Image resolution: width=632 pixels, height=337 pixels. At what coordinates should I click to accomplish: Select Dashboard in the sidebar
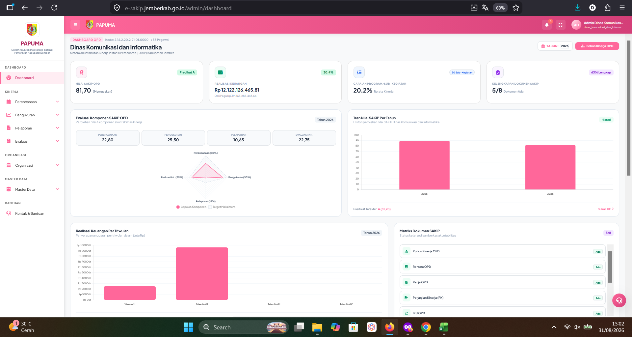32,78
